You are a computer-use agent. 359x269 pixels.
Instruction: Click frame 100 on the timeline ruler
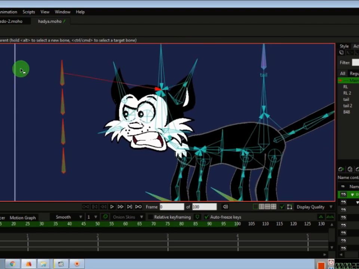point(237,224)
